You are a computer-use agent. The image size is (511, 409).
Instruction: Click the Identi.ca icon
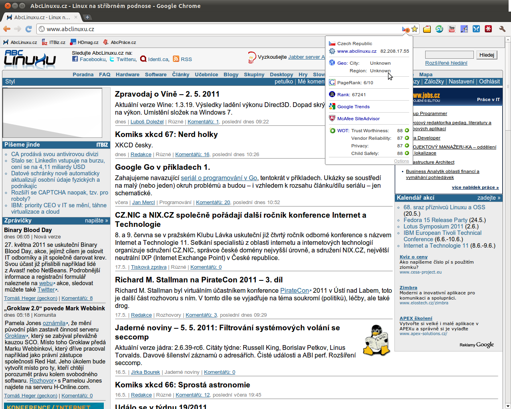pos(143,59)
